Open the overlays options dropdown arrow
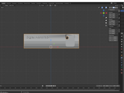The image size is (124, 93). click(x=108, y=7)
